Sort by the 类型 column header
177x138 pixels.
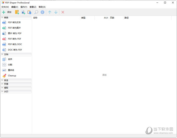coord(83,18)
